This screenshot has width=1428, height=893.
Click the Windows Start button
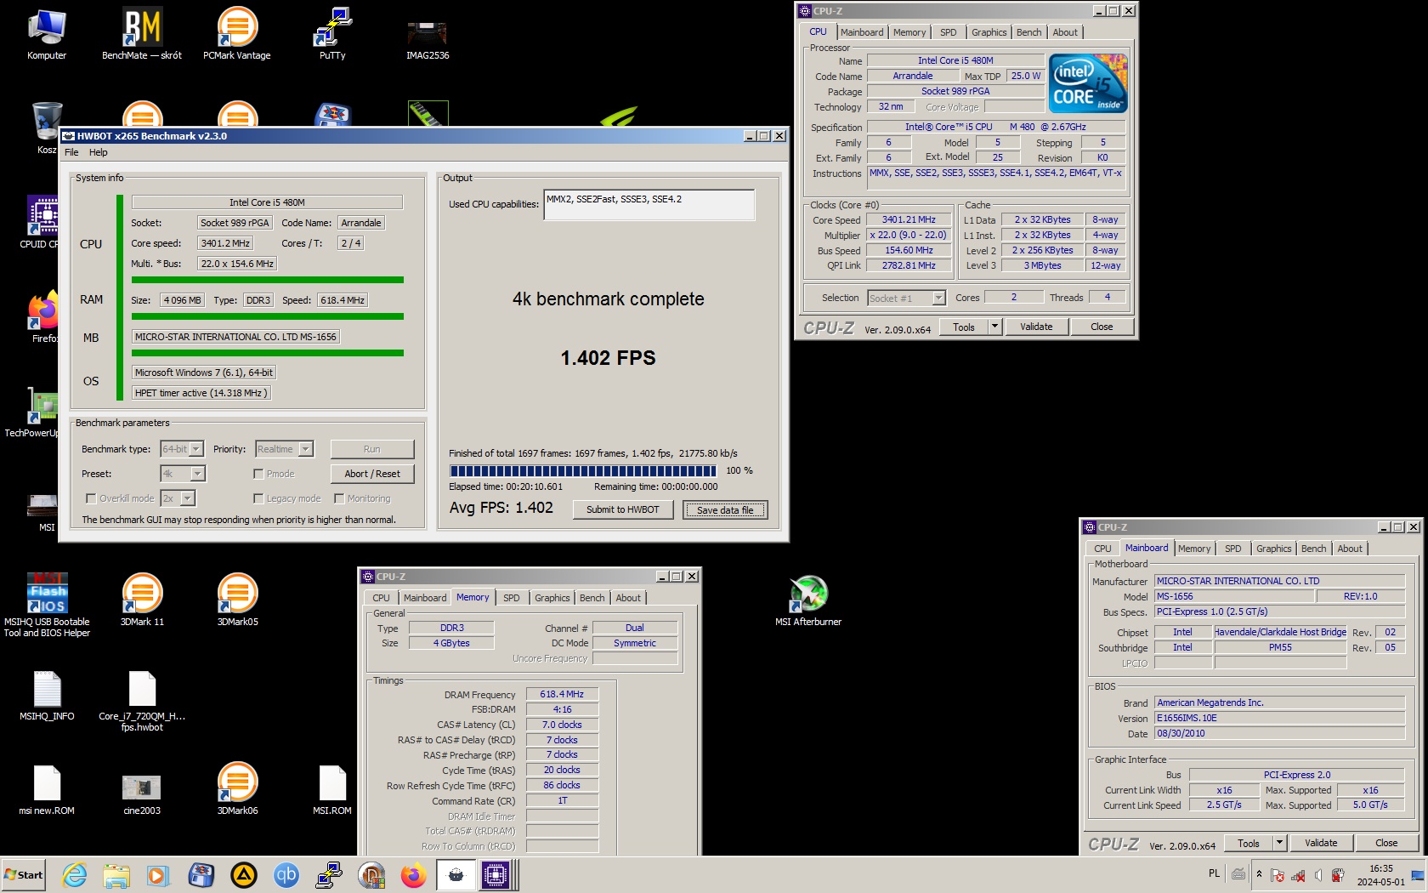24,875
